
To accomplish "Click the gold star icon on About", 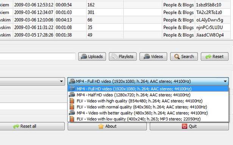I will 101,126.
